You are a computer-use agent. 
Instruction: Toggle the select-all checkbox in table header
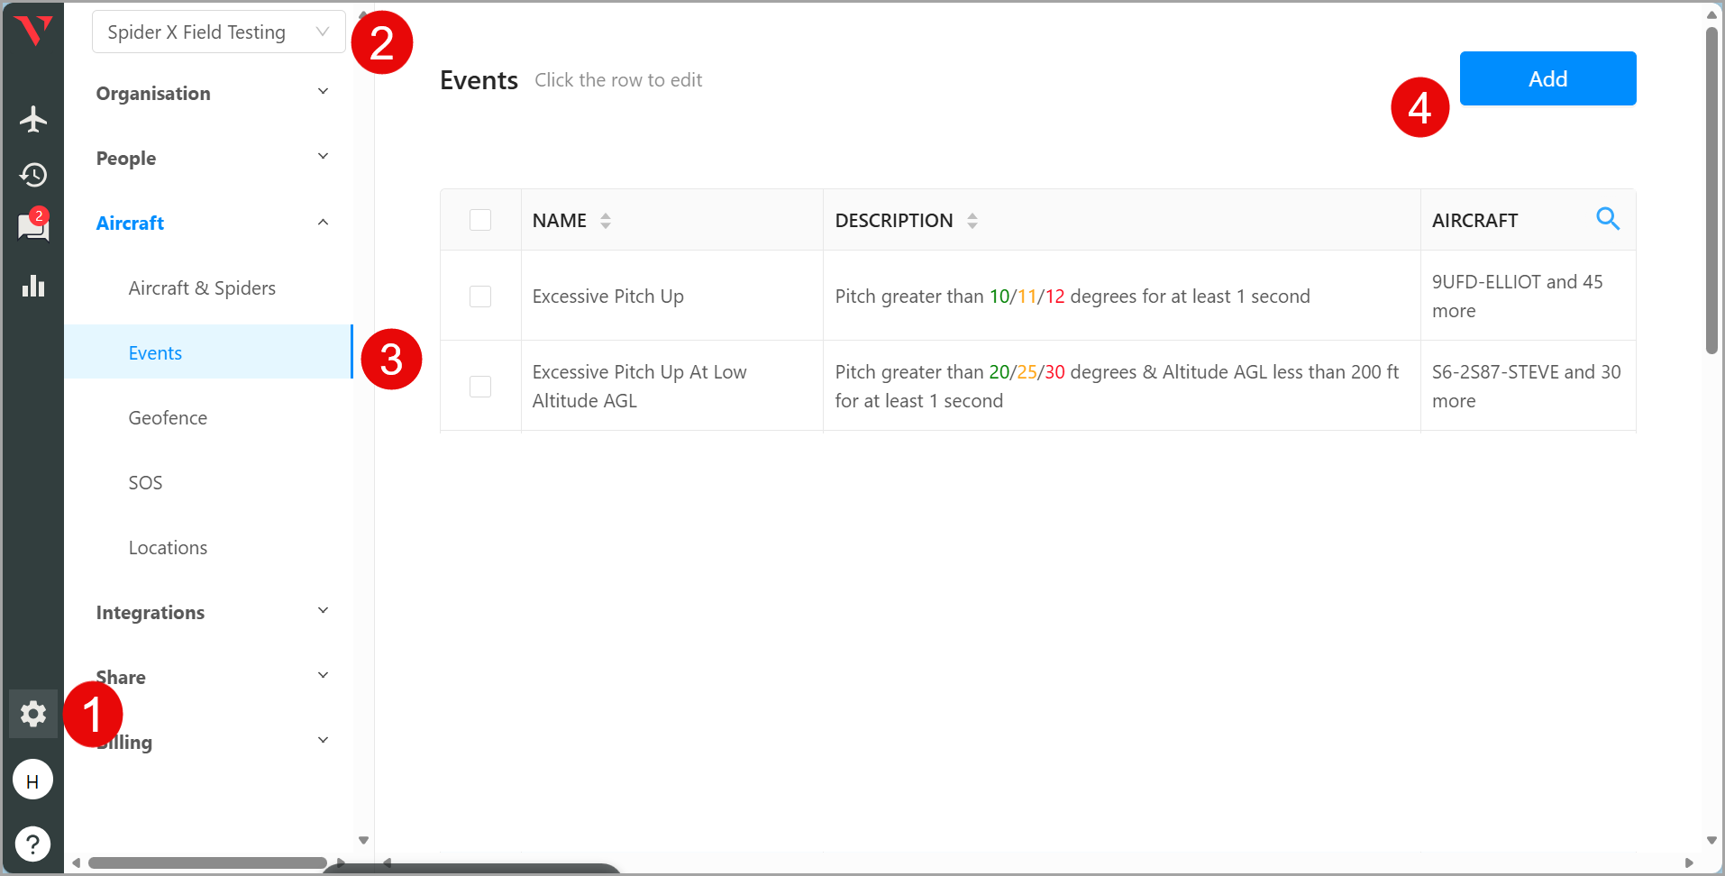coord(480,220)
